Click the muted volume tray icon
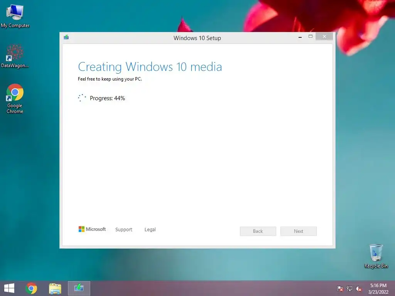 [358, 289]
